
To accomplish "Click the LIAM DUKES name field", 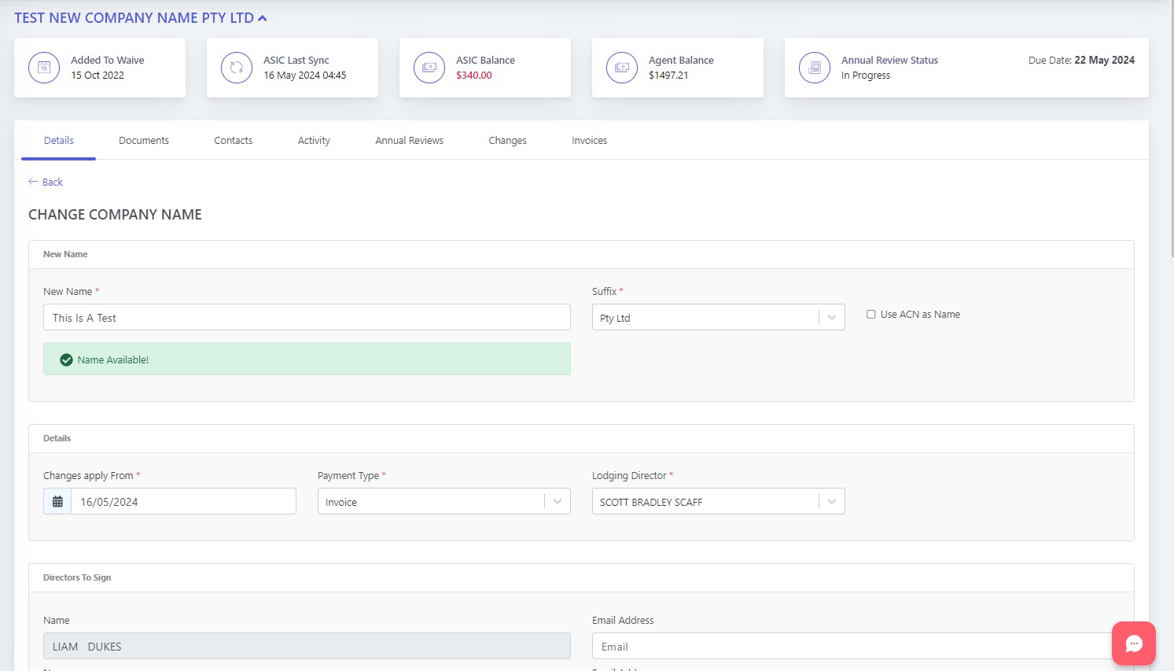I will tap(307, 646).
